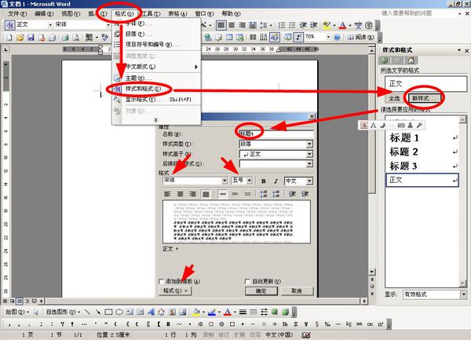This screenshot has width=471, height=340.
Task: Click the Drawing toolbar Font Color swatch
Action: [x=228, y=312]
